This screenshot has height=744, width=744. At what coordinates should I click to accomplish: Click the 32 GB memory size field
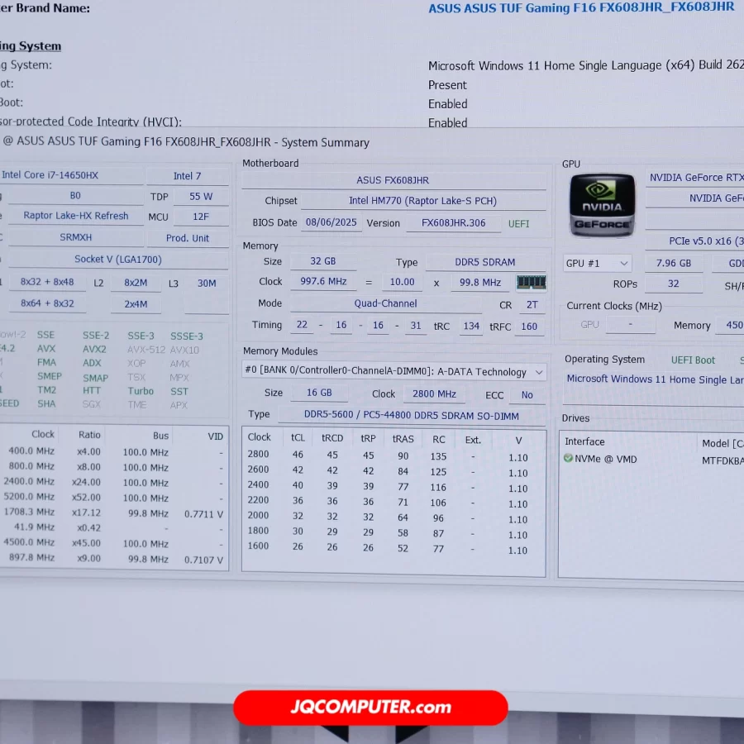[x=322, y=261]
